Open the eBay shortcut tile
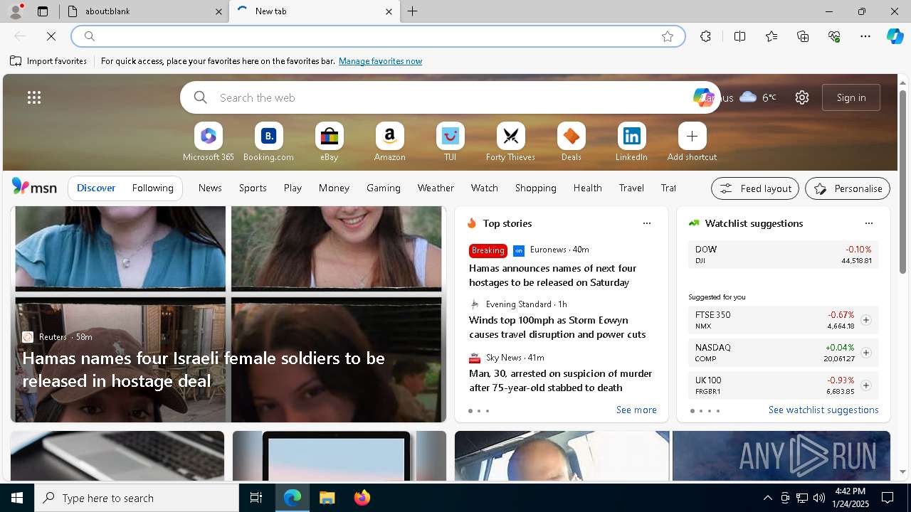Image resolution: width=911 pixels, height=512 pixels. click(x=329, y=142)
